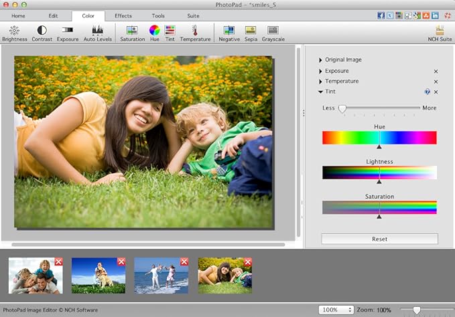Screen dimensions: 455x317
Task: Select the Contrast tool
Action: click(x=42, y=31)
